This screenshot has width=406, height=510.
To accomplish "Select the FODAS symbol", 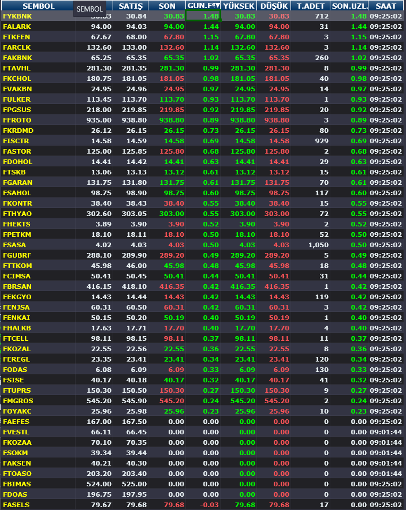I will [x=15, y=370].
